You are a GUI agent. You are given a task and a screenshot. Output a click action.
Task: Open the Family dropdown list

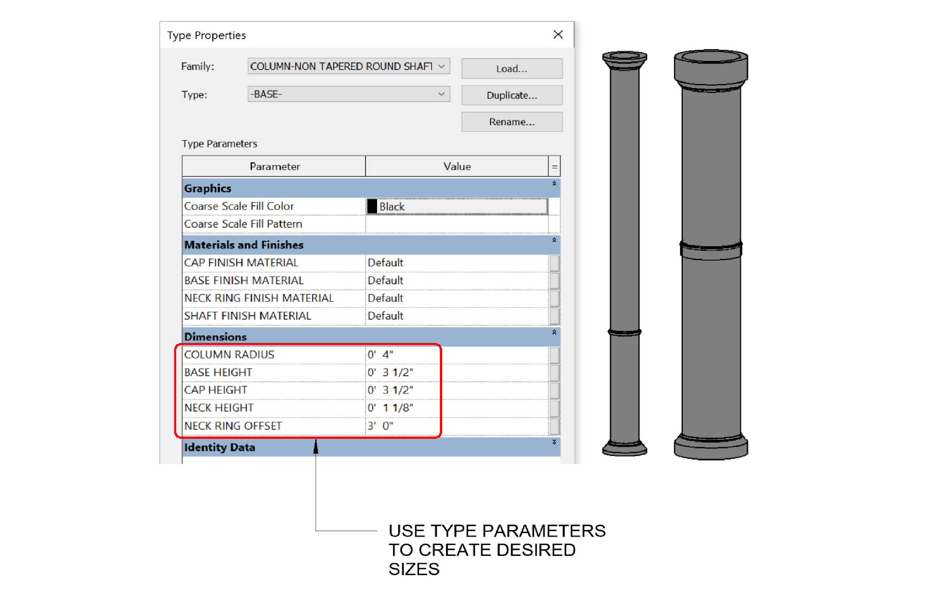point(441,66)
